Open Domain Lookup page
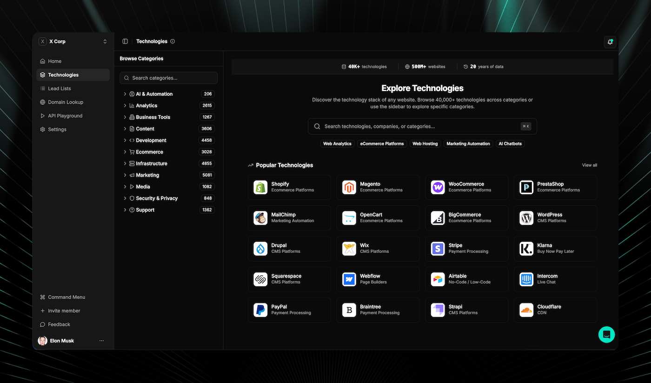 click(x=73, y=102)
